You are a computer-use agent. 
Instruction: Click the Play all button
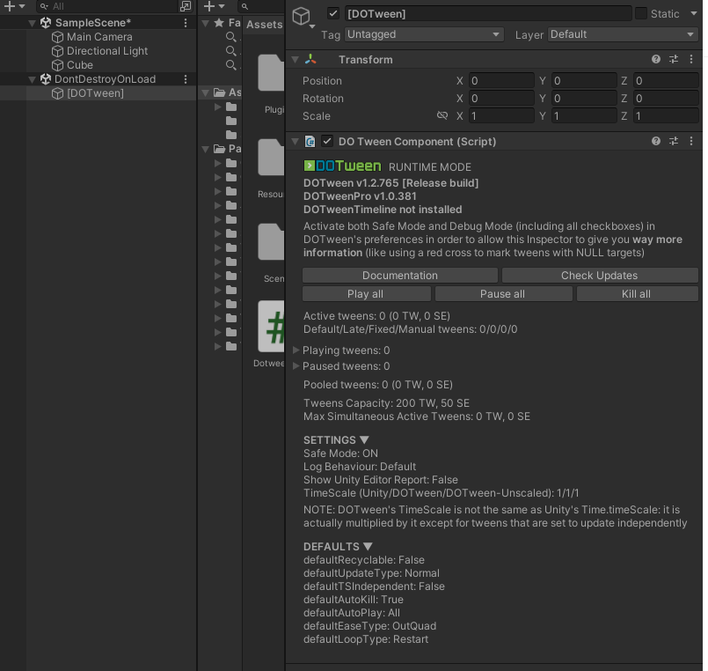click(366, 294)
